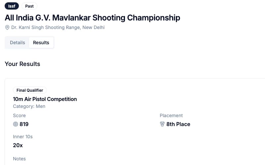Click the 10m Air Pistol Competition heading

pos(45,99)
